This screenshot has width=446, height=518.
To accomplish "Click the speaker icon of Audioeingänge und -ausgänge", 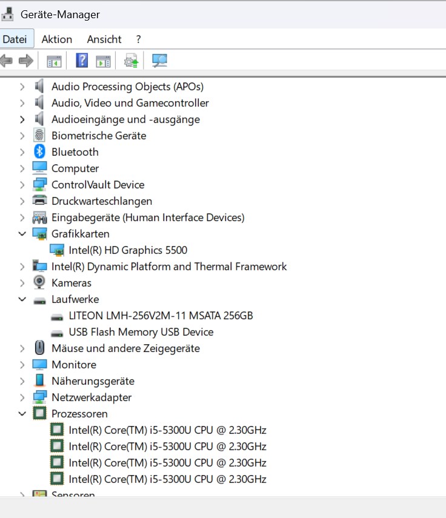I will pos(39,119).
